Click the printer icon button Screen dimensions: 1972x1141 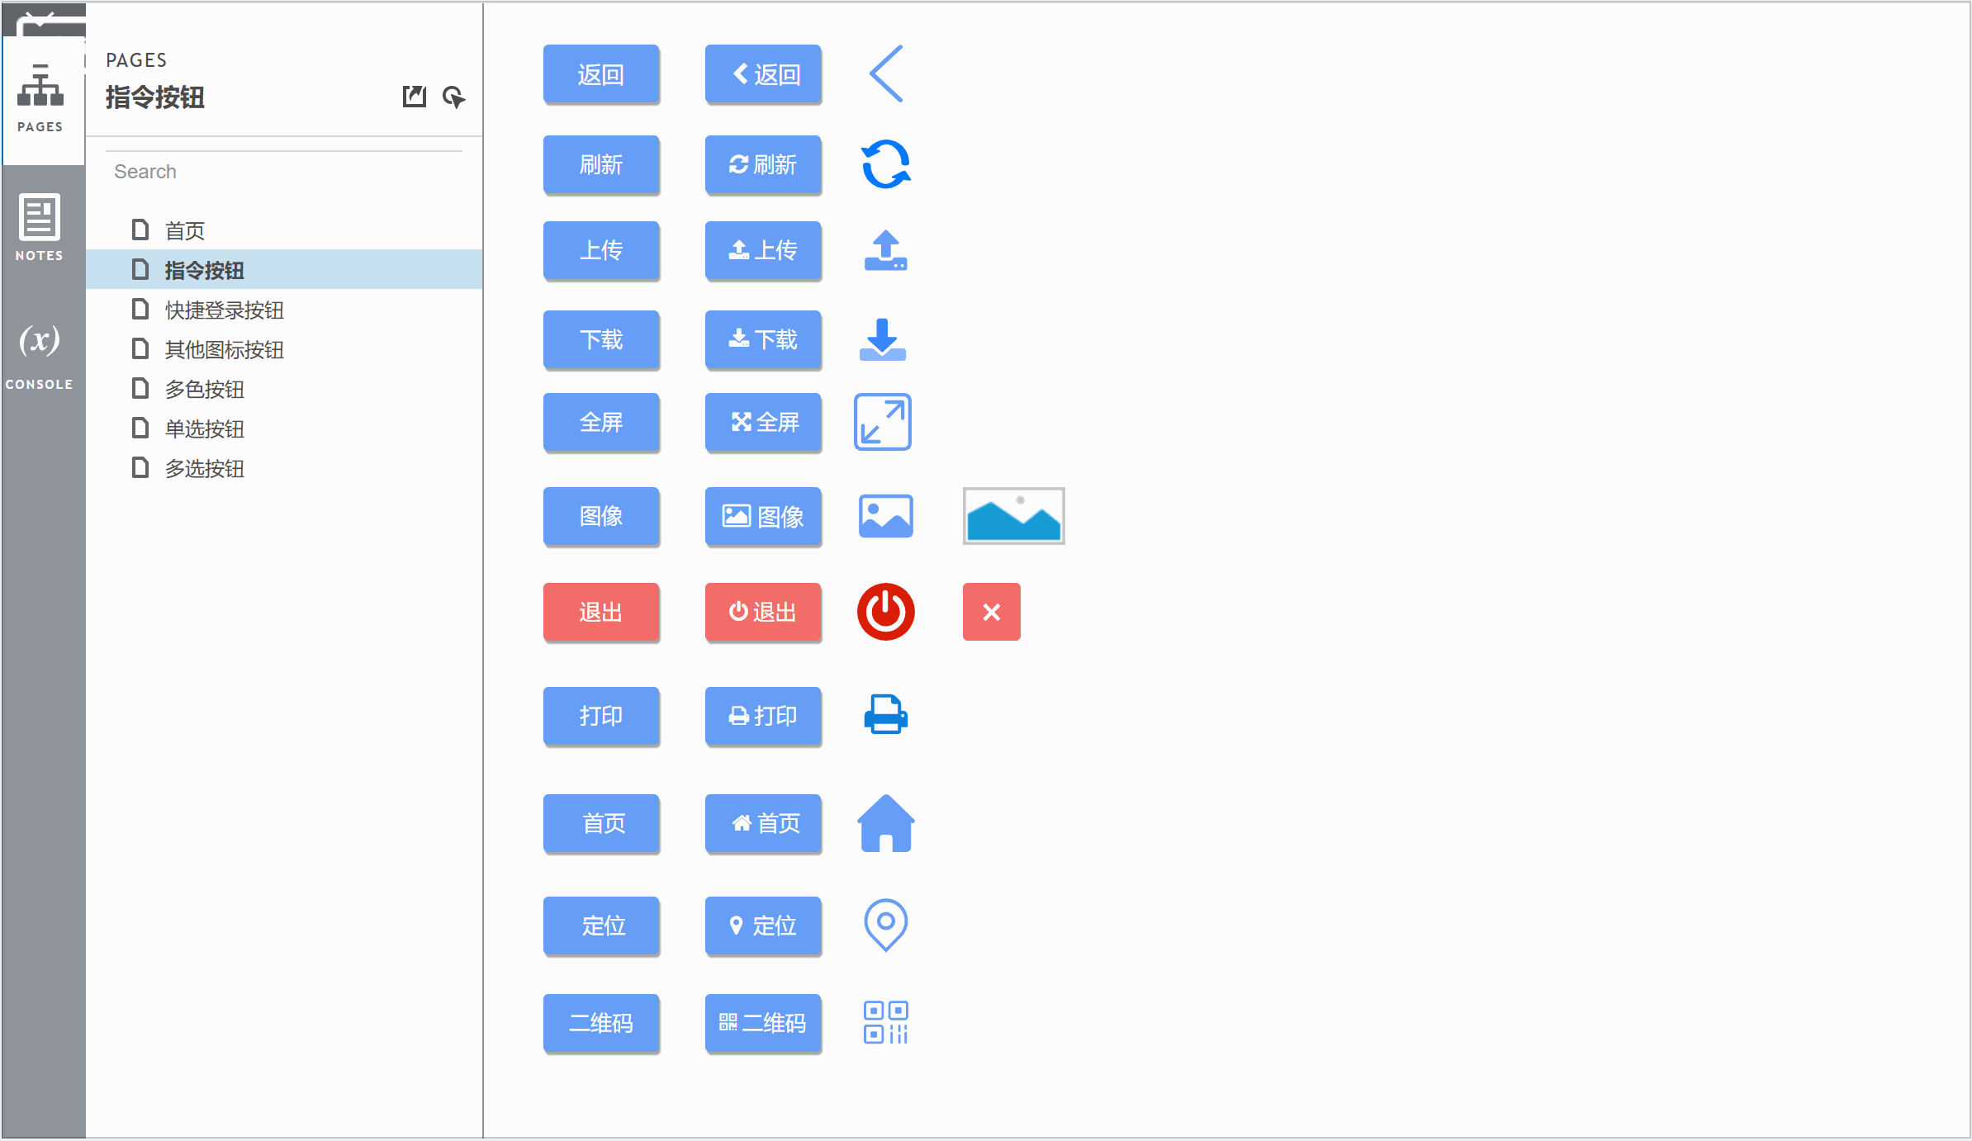pyautogui.click(x=884, y=714)
